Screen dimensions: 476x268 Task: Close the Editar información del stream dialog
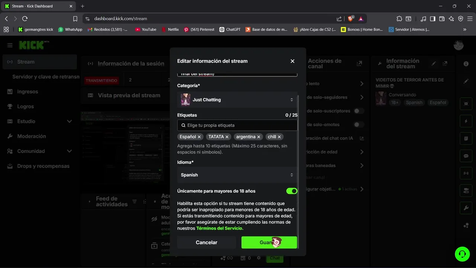[292, 61]
